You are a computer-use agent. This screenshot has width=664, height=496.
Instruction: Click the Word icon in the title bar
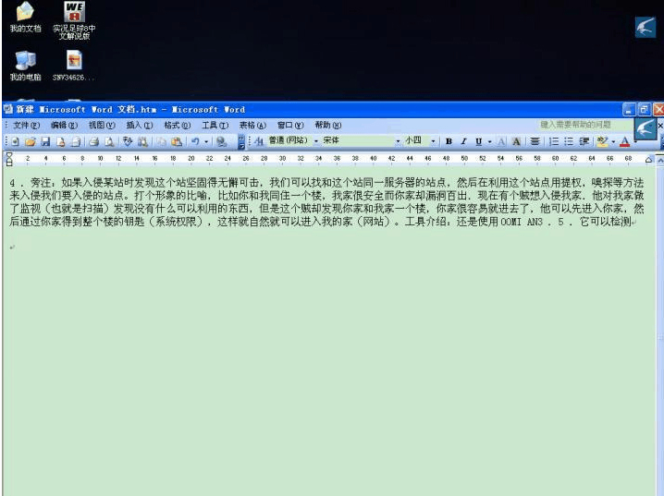tap(8, 109)
